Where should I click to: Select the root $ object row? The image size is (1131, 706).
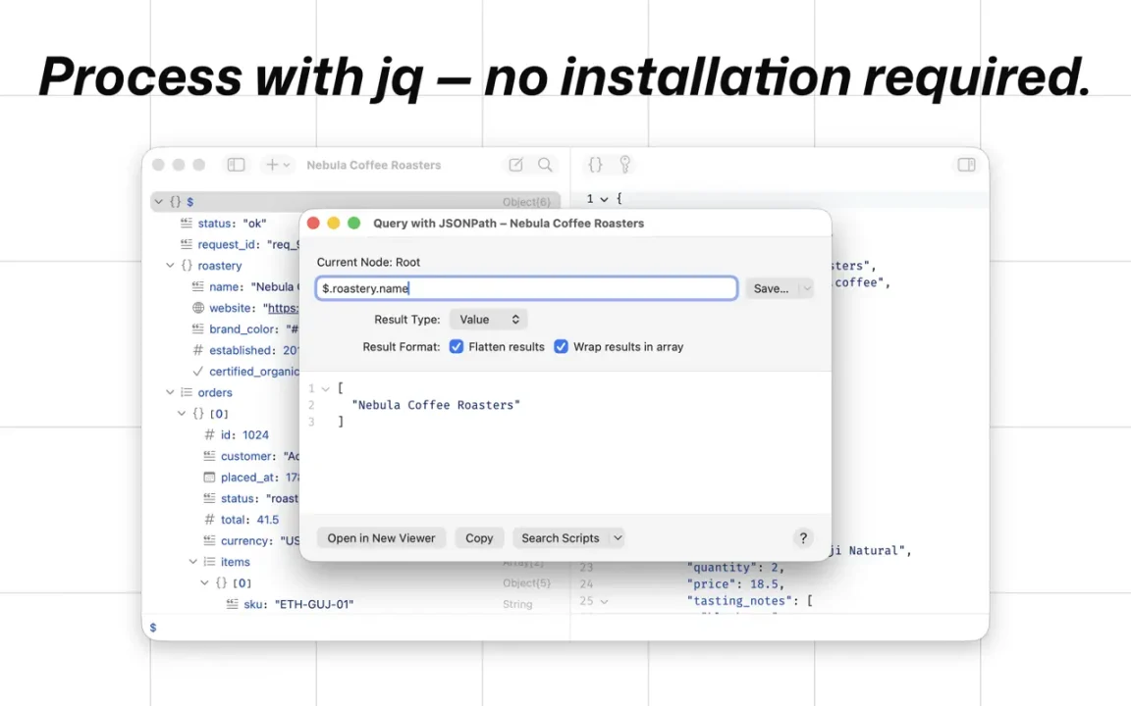354,202
